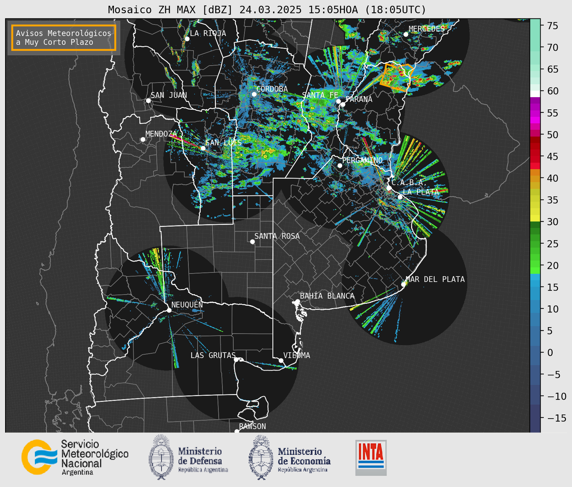572x487 pixels.
Task: Click the BAHÍA BLANCA label text
Action: tap(327, 296)
